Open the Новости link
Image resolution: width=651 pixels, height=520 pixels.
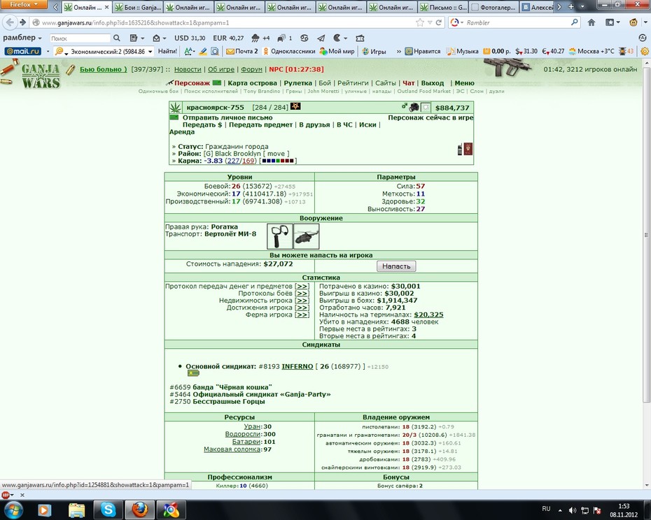pos(188,69)
